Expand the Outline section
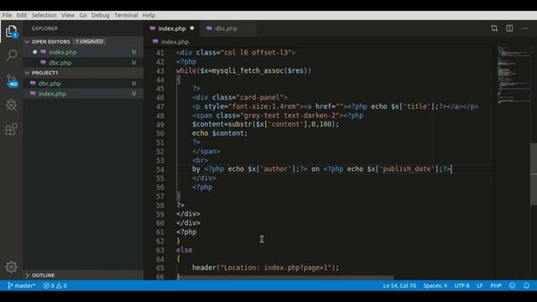537x302 pixels. tap(27, 275)
